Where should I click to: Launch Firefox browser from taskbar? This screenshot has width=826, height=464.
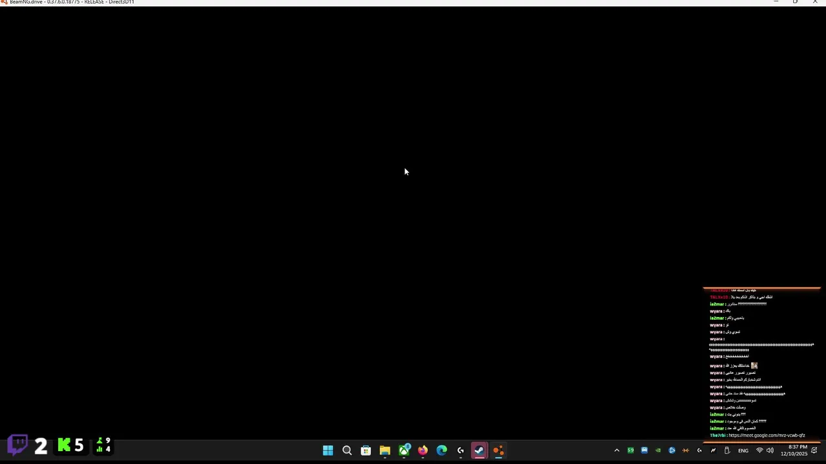pos(423,450)
